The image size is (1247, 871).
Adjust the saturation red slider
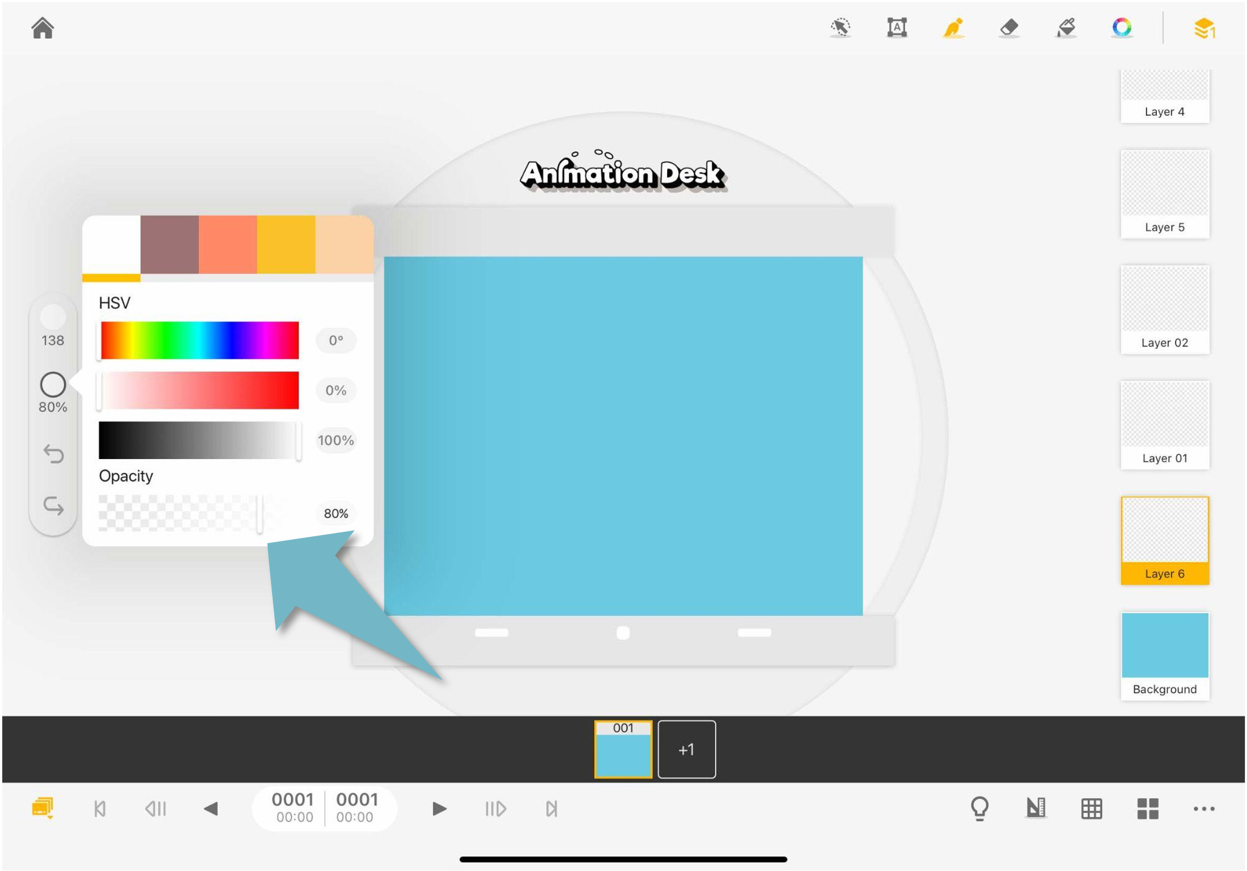coord(199,390)
